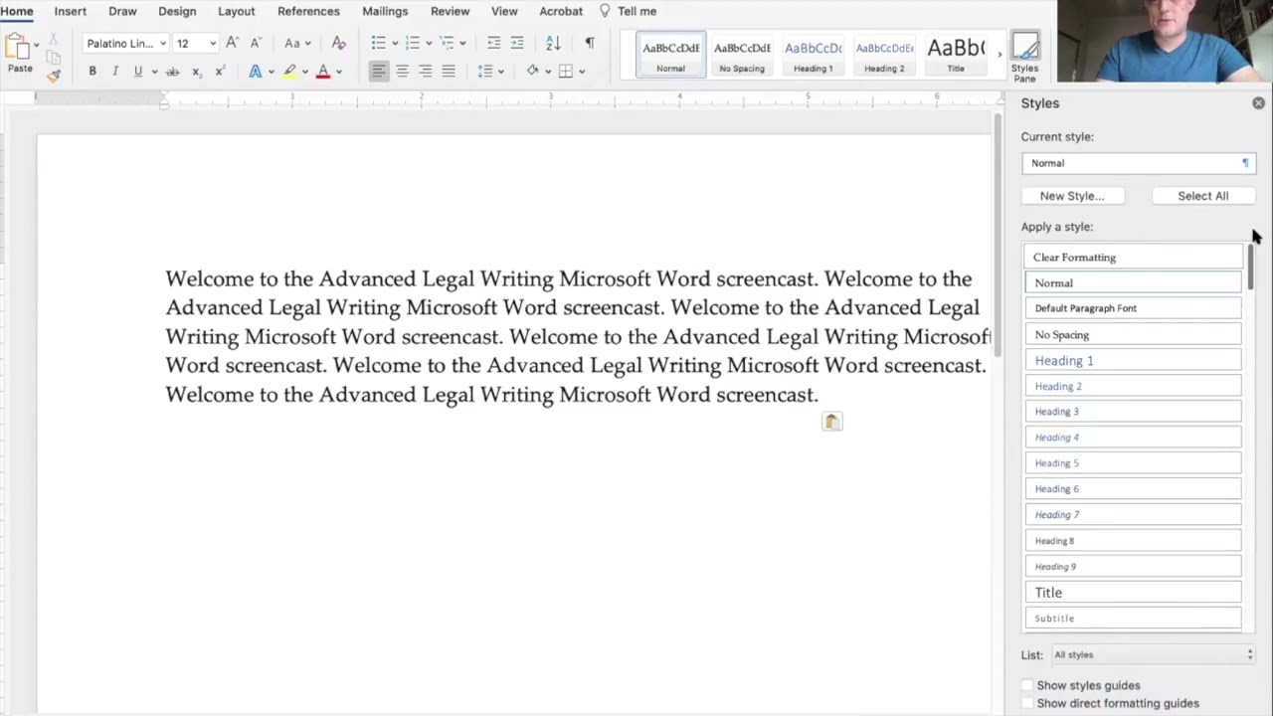This screenshot has height=716, width=1273.
Task: Select No Spacing thumbnail in ribbon gallery
Action: click(x=742, y=55)
